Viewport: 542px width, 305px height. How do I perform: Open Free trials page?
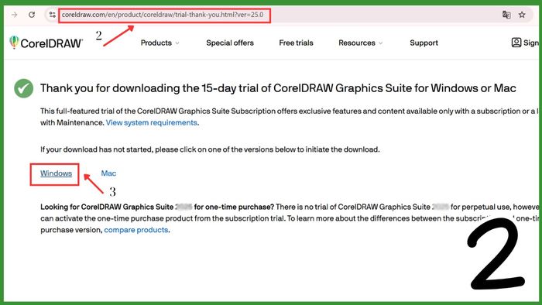click(296, 43)
